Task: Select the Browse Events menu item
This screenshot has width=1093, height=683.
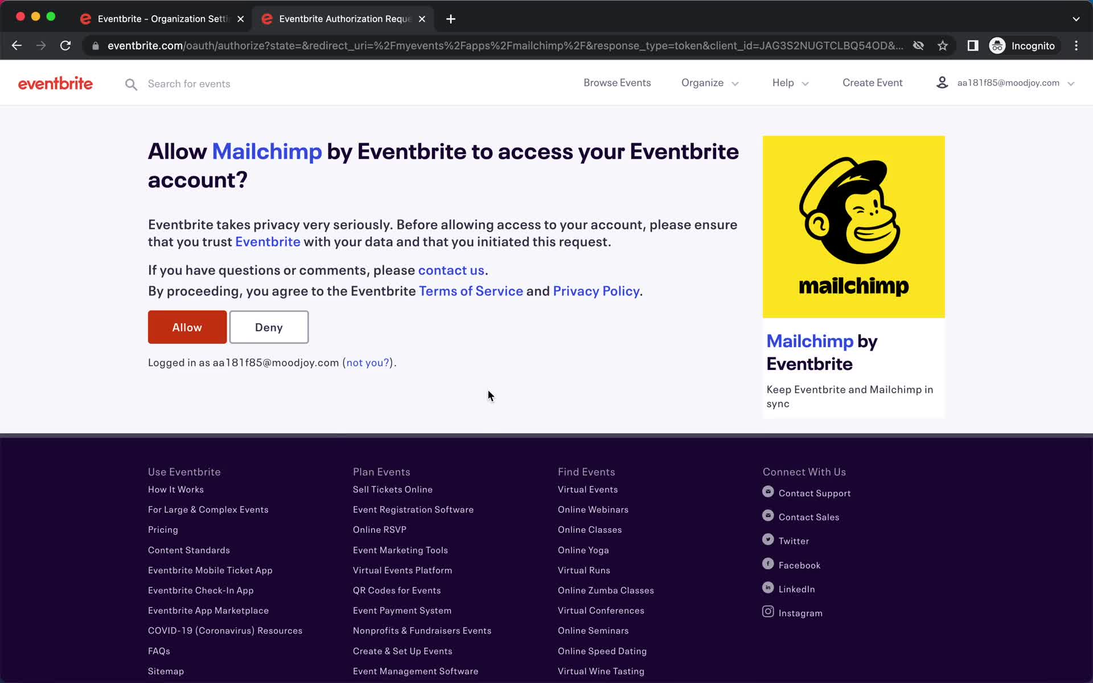Action: point(617,83)
